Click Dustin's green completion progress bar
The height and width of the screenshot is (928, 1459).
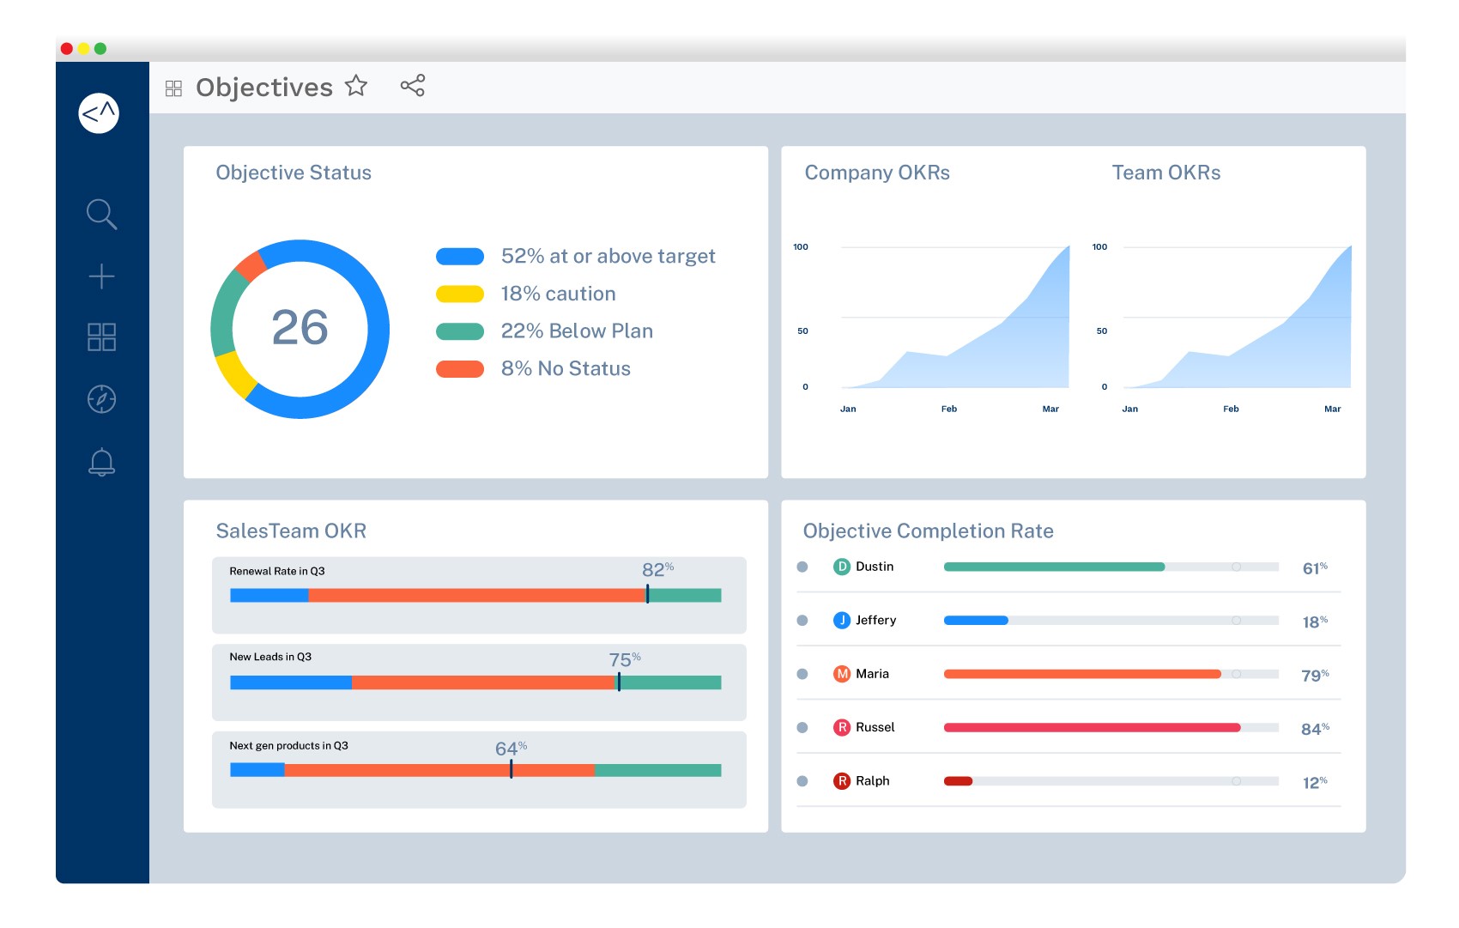click(1054, 567)
